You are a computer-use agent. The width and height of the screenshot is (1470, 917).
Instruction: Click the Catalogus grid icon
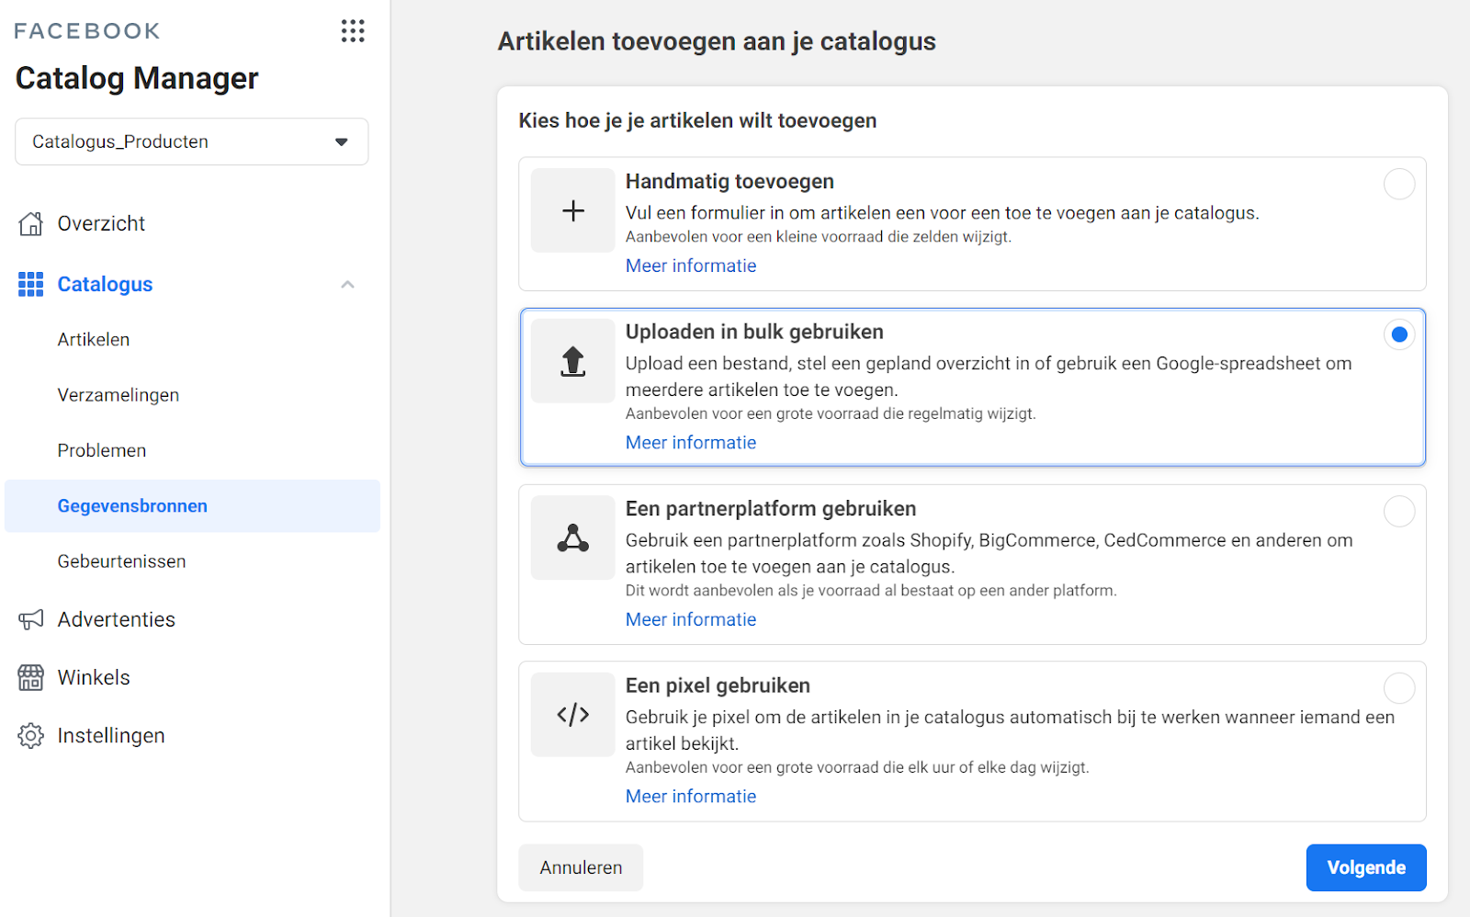[31, 284]
